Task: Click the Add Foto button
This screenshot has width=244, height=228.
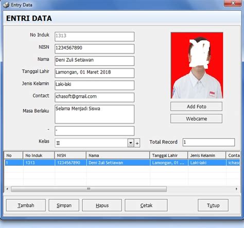Action: [196, 107]
